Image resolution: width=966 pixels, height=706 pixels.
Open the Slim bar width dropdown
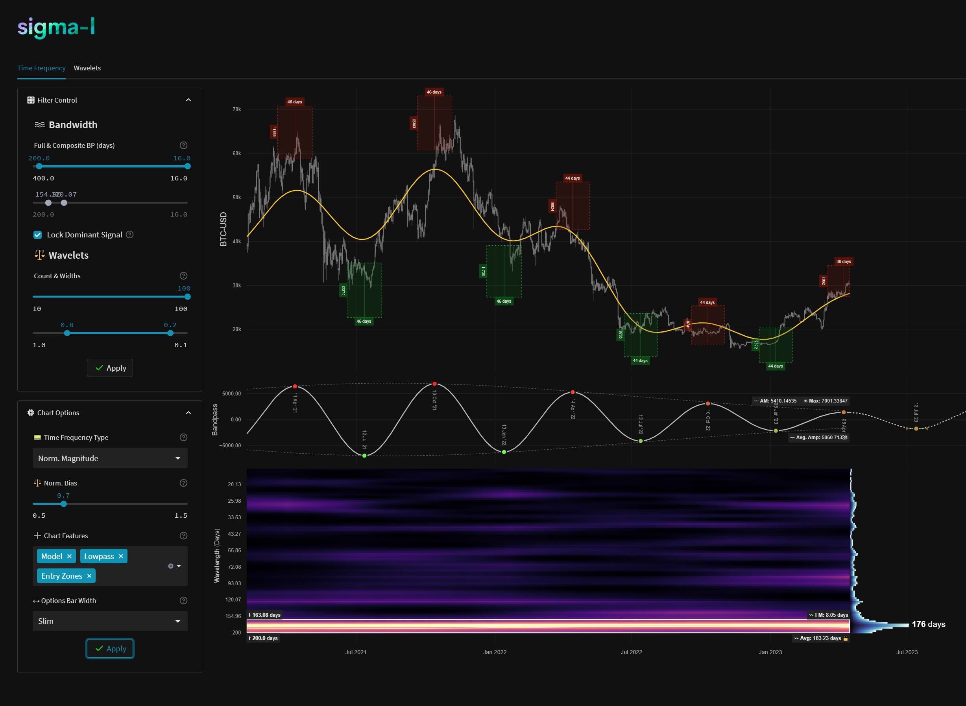click(x=110, y=621)
